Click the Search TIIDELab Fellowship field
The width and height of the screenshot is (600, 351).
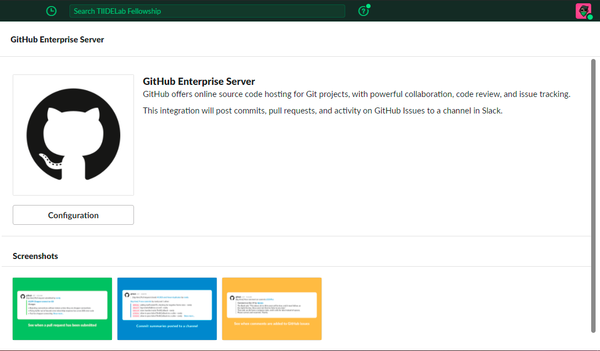pyautogui.click(x=207, y=11)
